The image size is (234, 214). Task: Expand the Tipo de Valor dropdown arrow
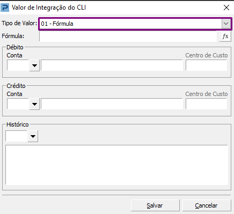(x=226, y=24)
